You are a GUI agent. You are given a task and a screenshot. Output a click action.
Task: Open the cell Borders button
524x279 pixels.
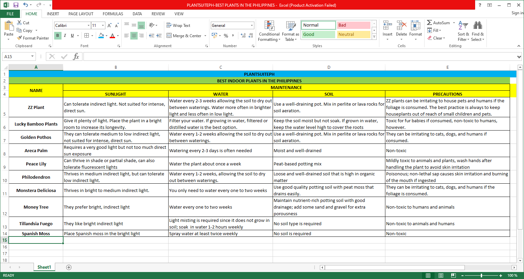87,36
